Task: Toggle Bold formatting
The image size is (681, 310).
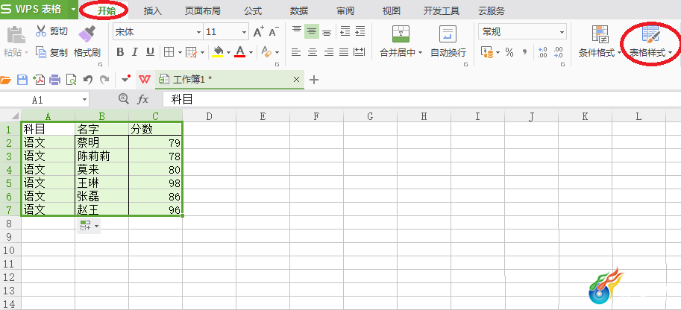Action: point(120,52)
